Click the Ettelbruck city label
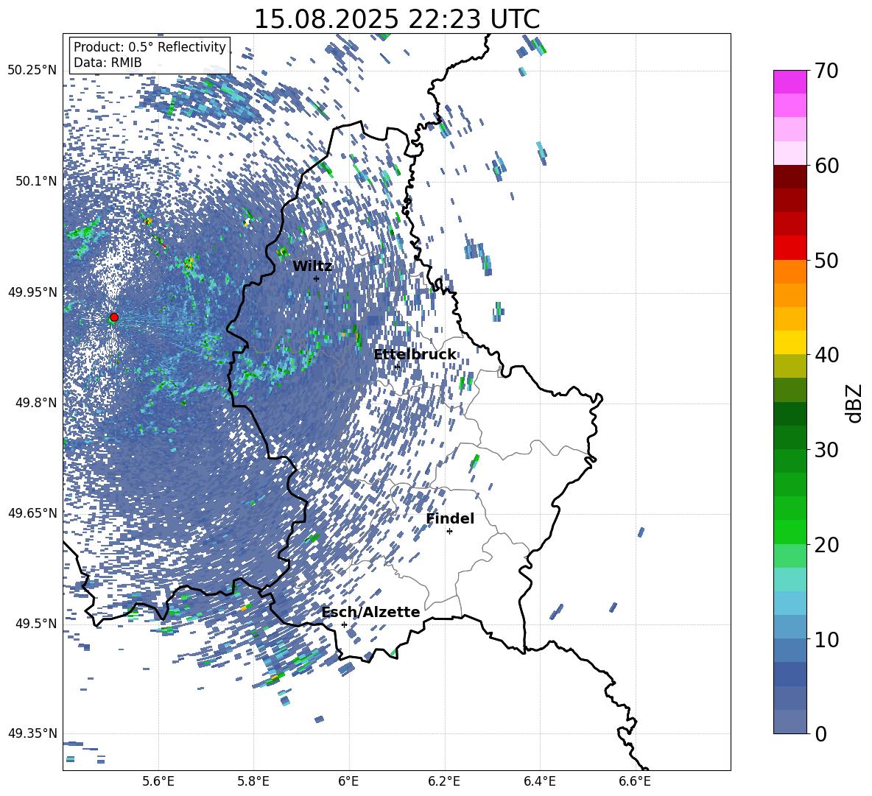The width and height of the screenshot is (872, 796). (415, 355)
